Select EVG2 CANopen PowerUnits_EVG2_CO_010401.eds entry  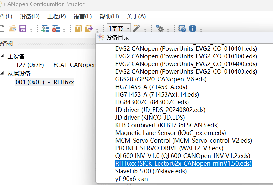186,48
